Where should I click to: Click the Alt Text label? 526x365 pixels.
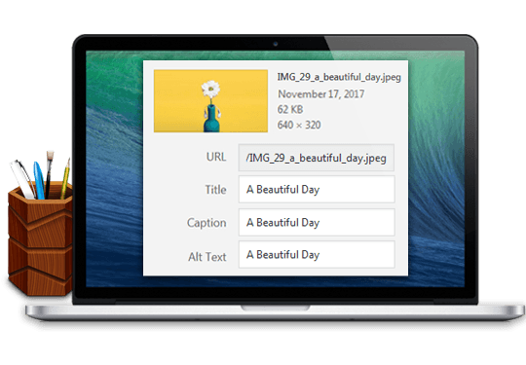click(x=207, y=257)
